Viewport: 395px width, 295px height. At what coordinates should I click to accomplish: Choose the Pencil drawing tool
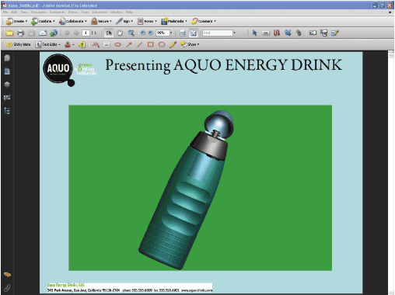pos(173,44)
